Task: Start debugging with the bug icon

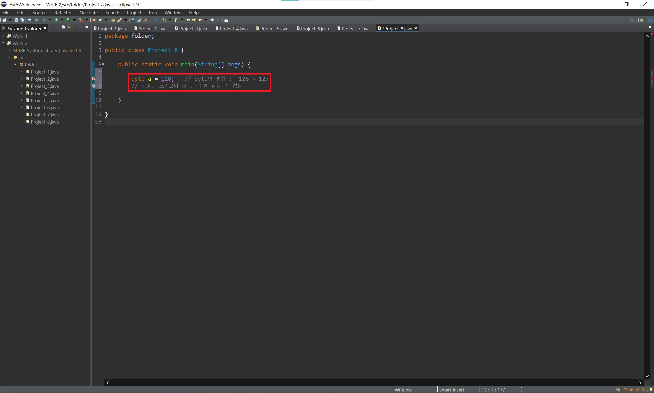Action: [x=44, y=20]
